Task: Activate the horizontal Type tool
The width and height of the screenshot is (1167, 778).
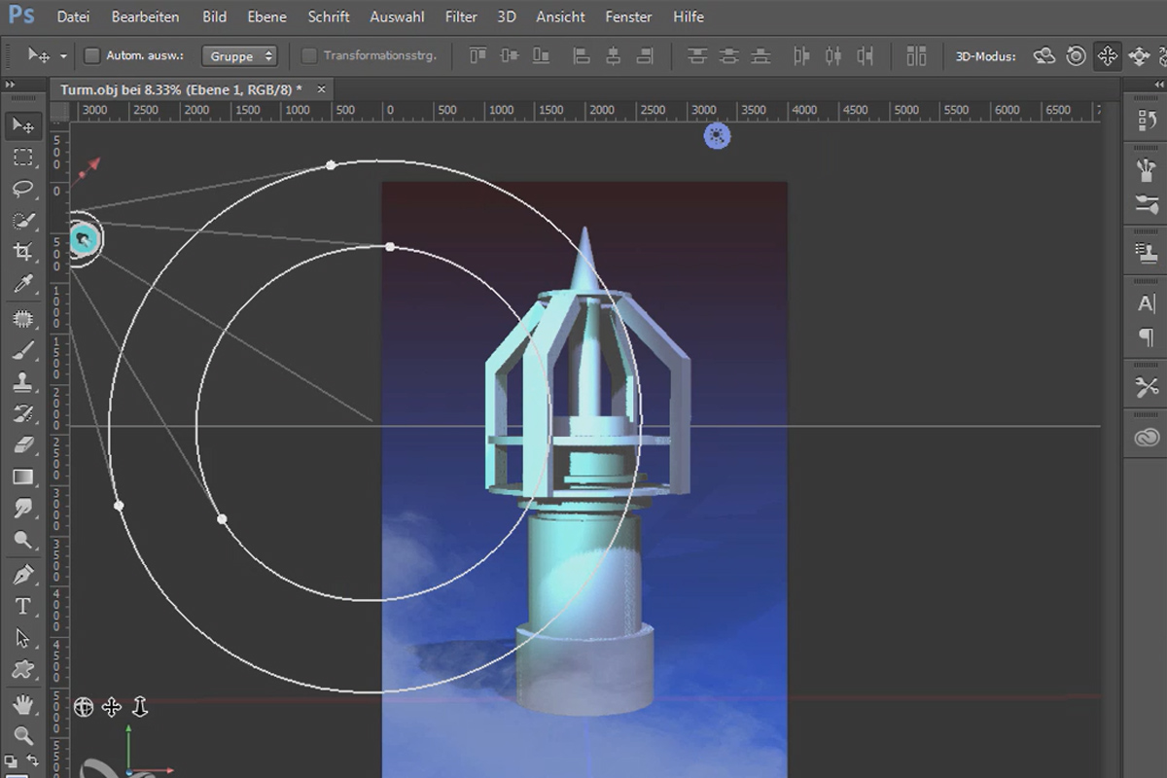Action: pos(23,607)
